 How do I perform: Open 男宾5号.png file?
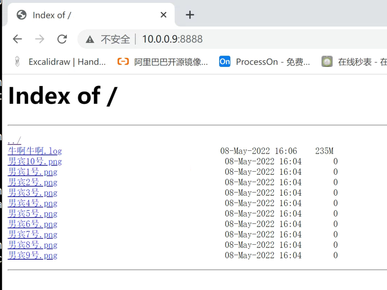[x=33, y=214]
